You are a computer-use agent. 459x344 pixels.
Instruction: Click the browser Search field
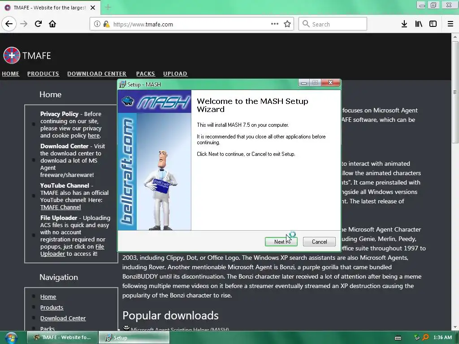(x=333, y=24)
